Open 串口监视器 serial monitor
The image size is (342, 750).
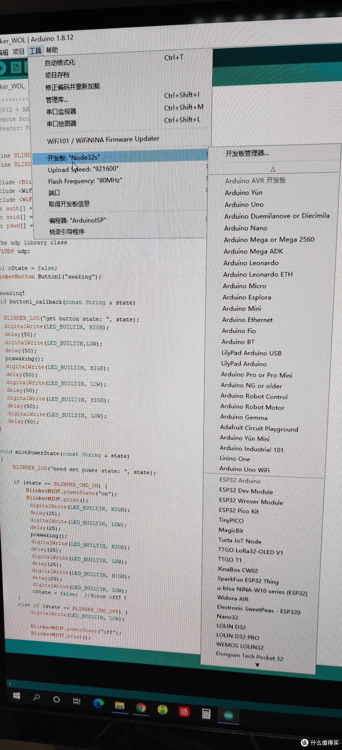pyautogui.click(x=61, y=111)
